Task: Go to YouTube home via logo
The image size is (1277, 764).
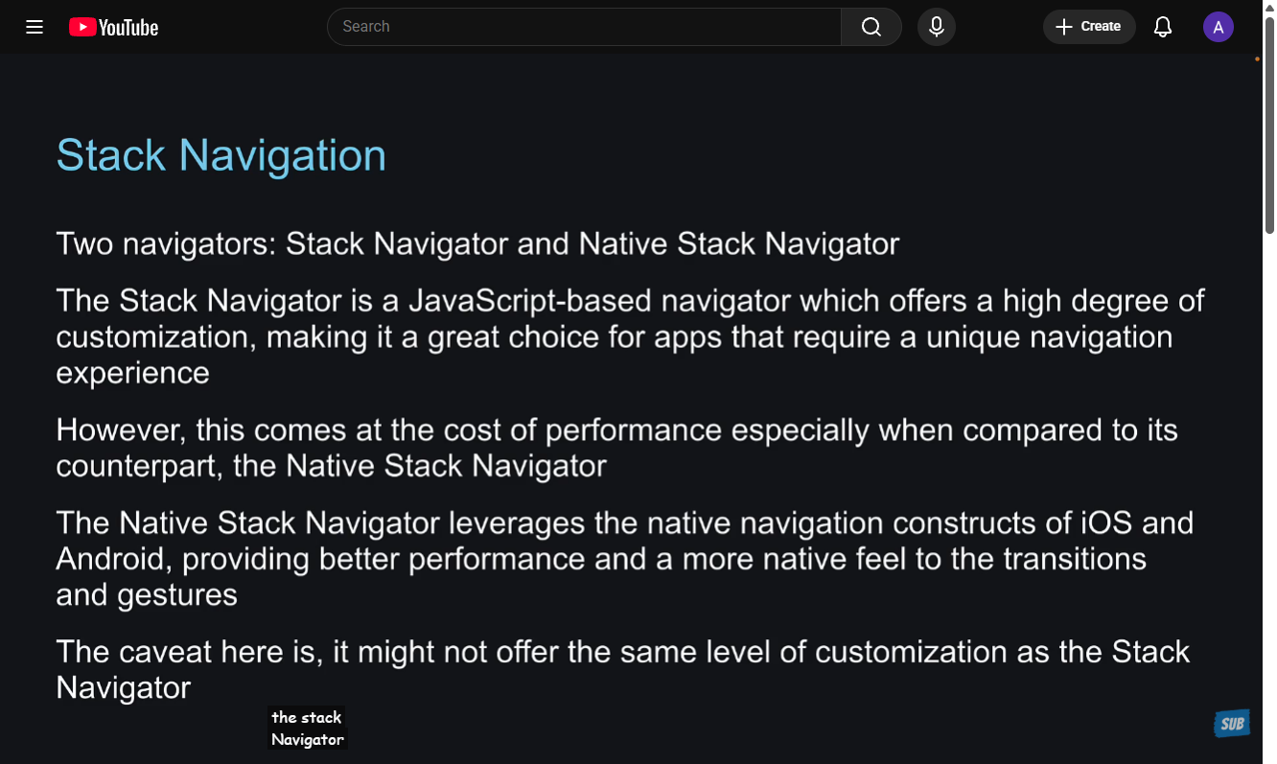Action: (114, 27)
